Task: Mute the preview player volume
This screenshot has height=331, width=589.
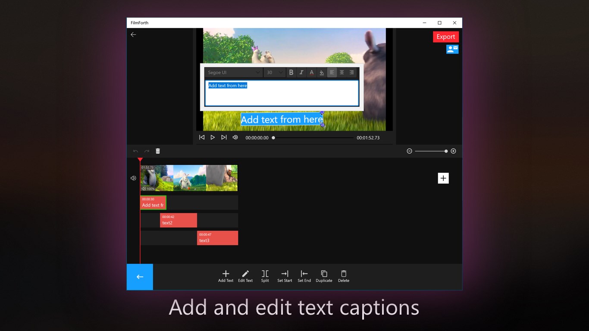Action: click(235, 137)
